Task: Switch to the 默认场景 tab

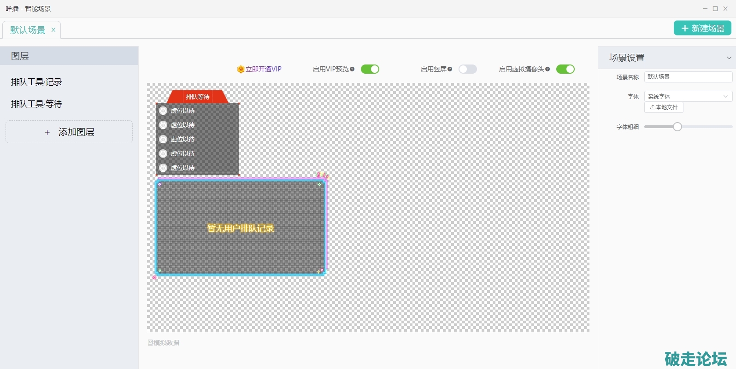Action: (28, 30)
